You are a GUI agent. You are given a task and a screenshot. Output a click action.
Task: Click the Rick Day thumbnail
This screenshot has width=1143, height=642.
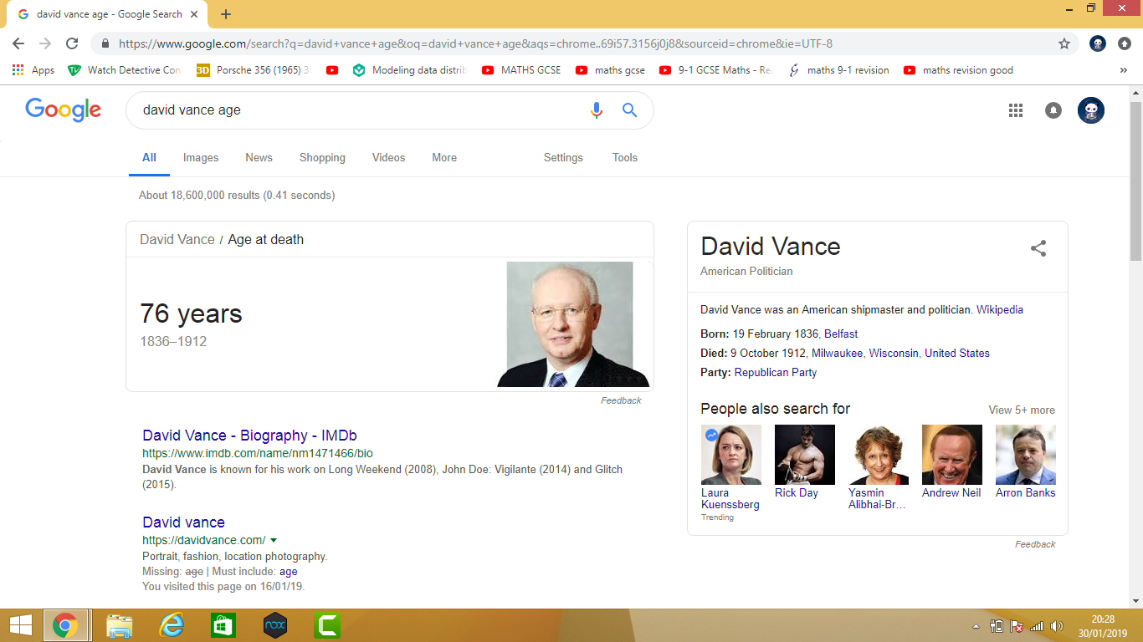pyautogui.click(x=805, y=455)
